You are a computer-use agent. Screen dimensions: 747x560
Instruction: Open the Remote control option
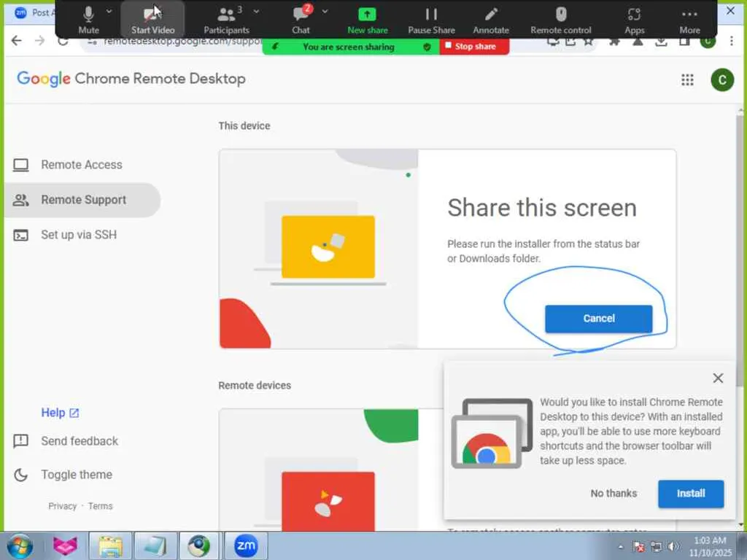click(561, 20)
